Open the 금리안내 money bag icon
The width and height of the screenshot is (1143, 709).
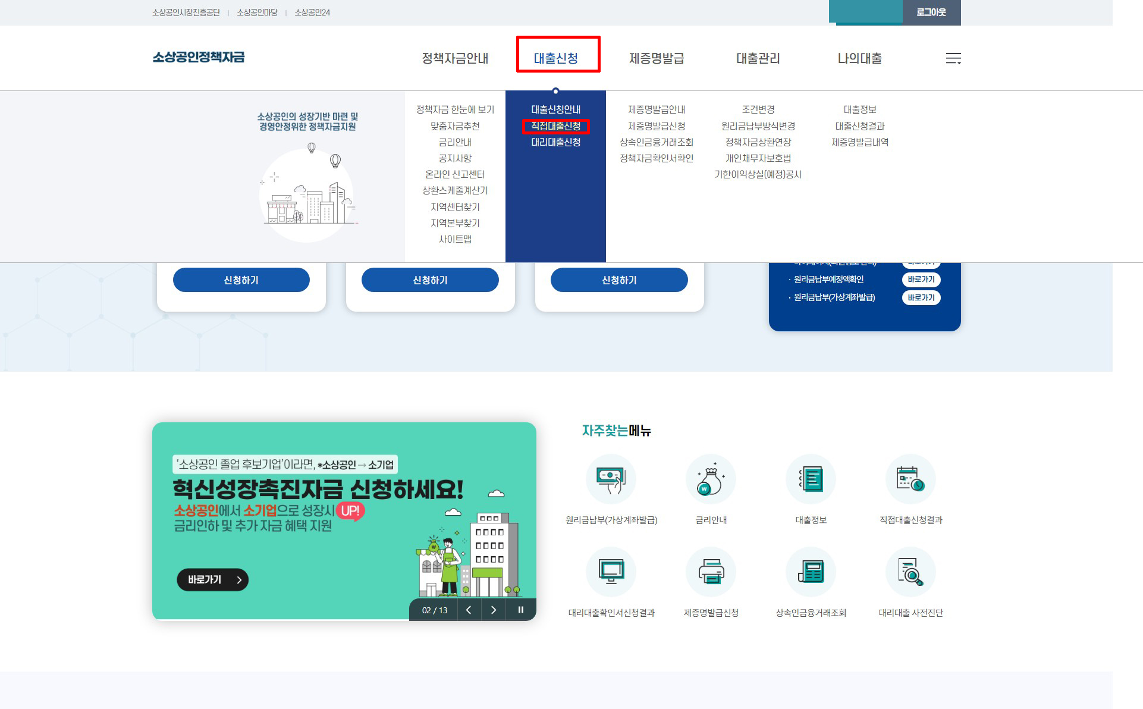pos(711,479)
